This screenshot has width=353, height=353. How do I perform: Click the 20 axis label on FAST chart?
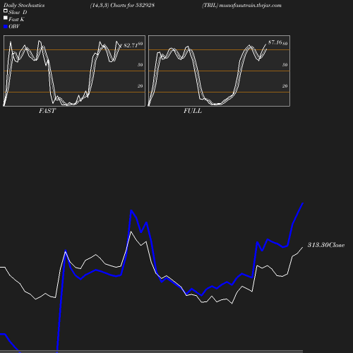point(140,86)
